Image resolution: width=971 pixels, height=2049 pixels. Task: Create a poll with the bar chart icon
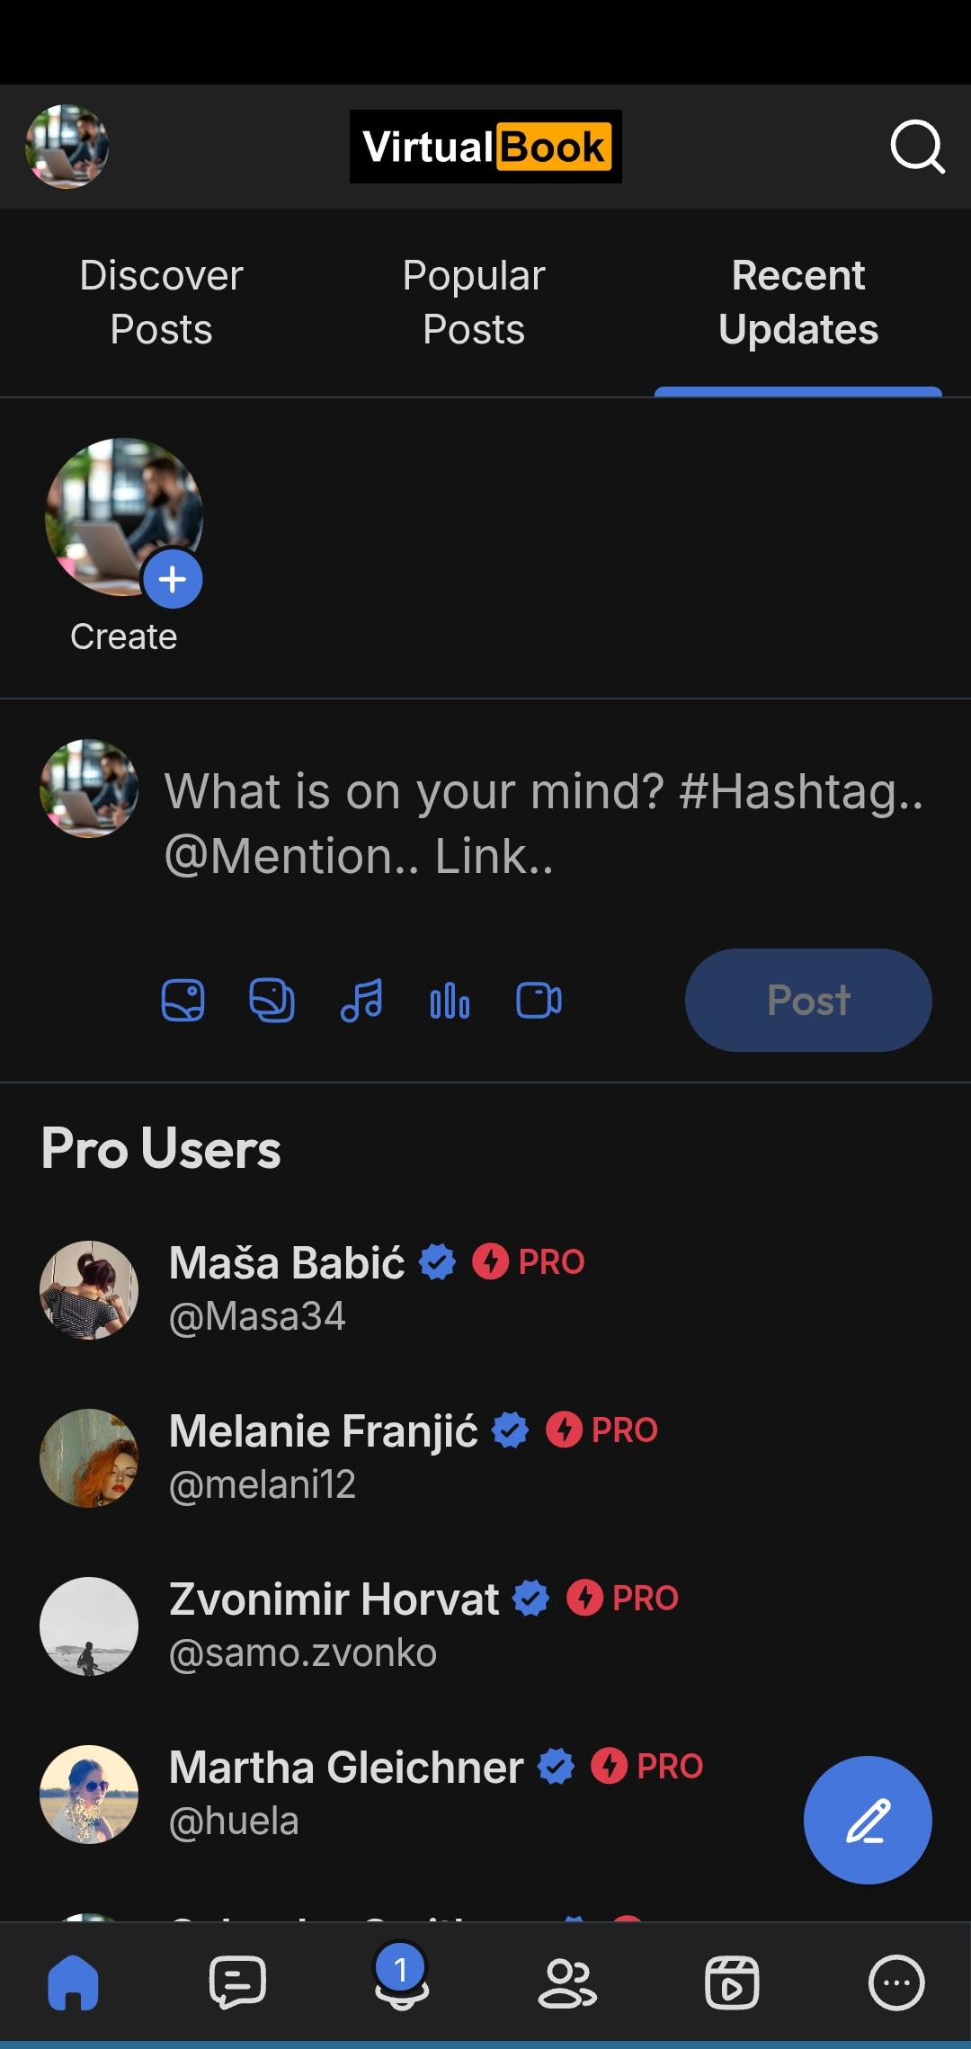(x=450, y=1000)
